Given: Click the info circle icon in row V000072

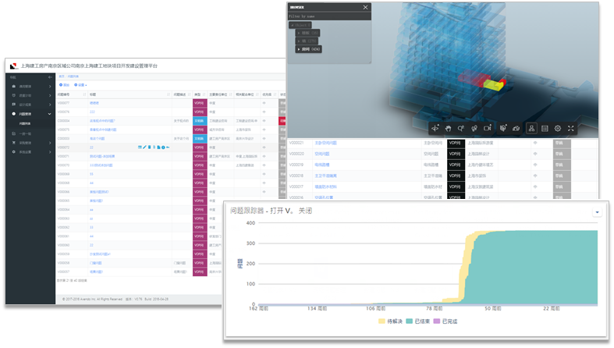Looking at the screenshot, I should pyautogui.click(x=163, y=147).
